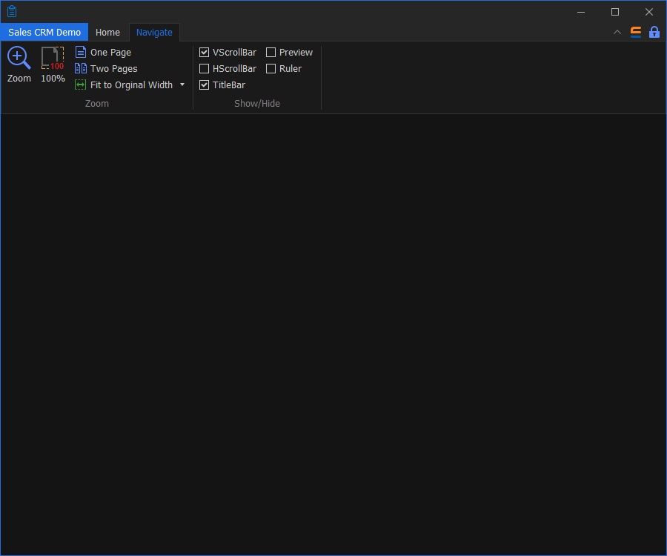Set zoom to 100% page icon

click(53, 64)
